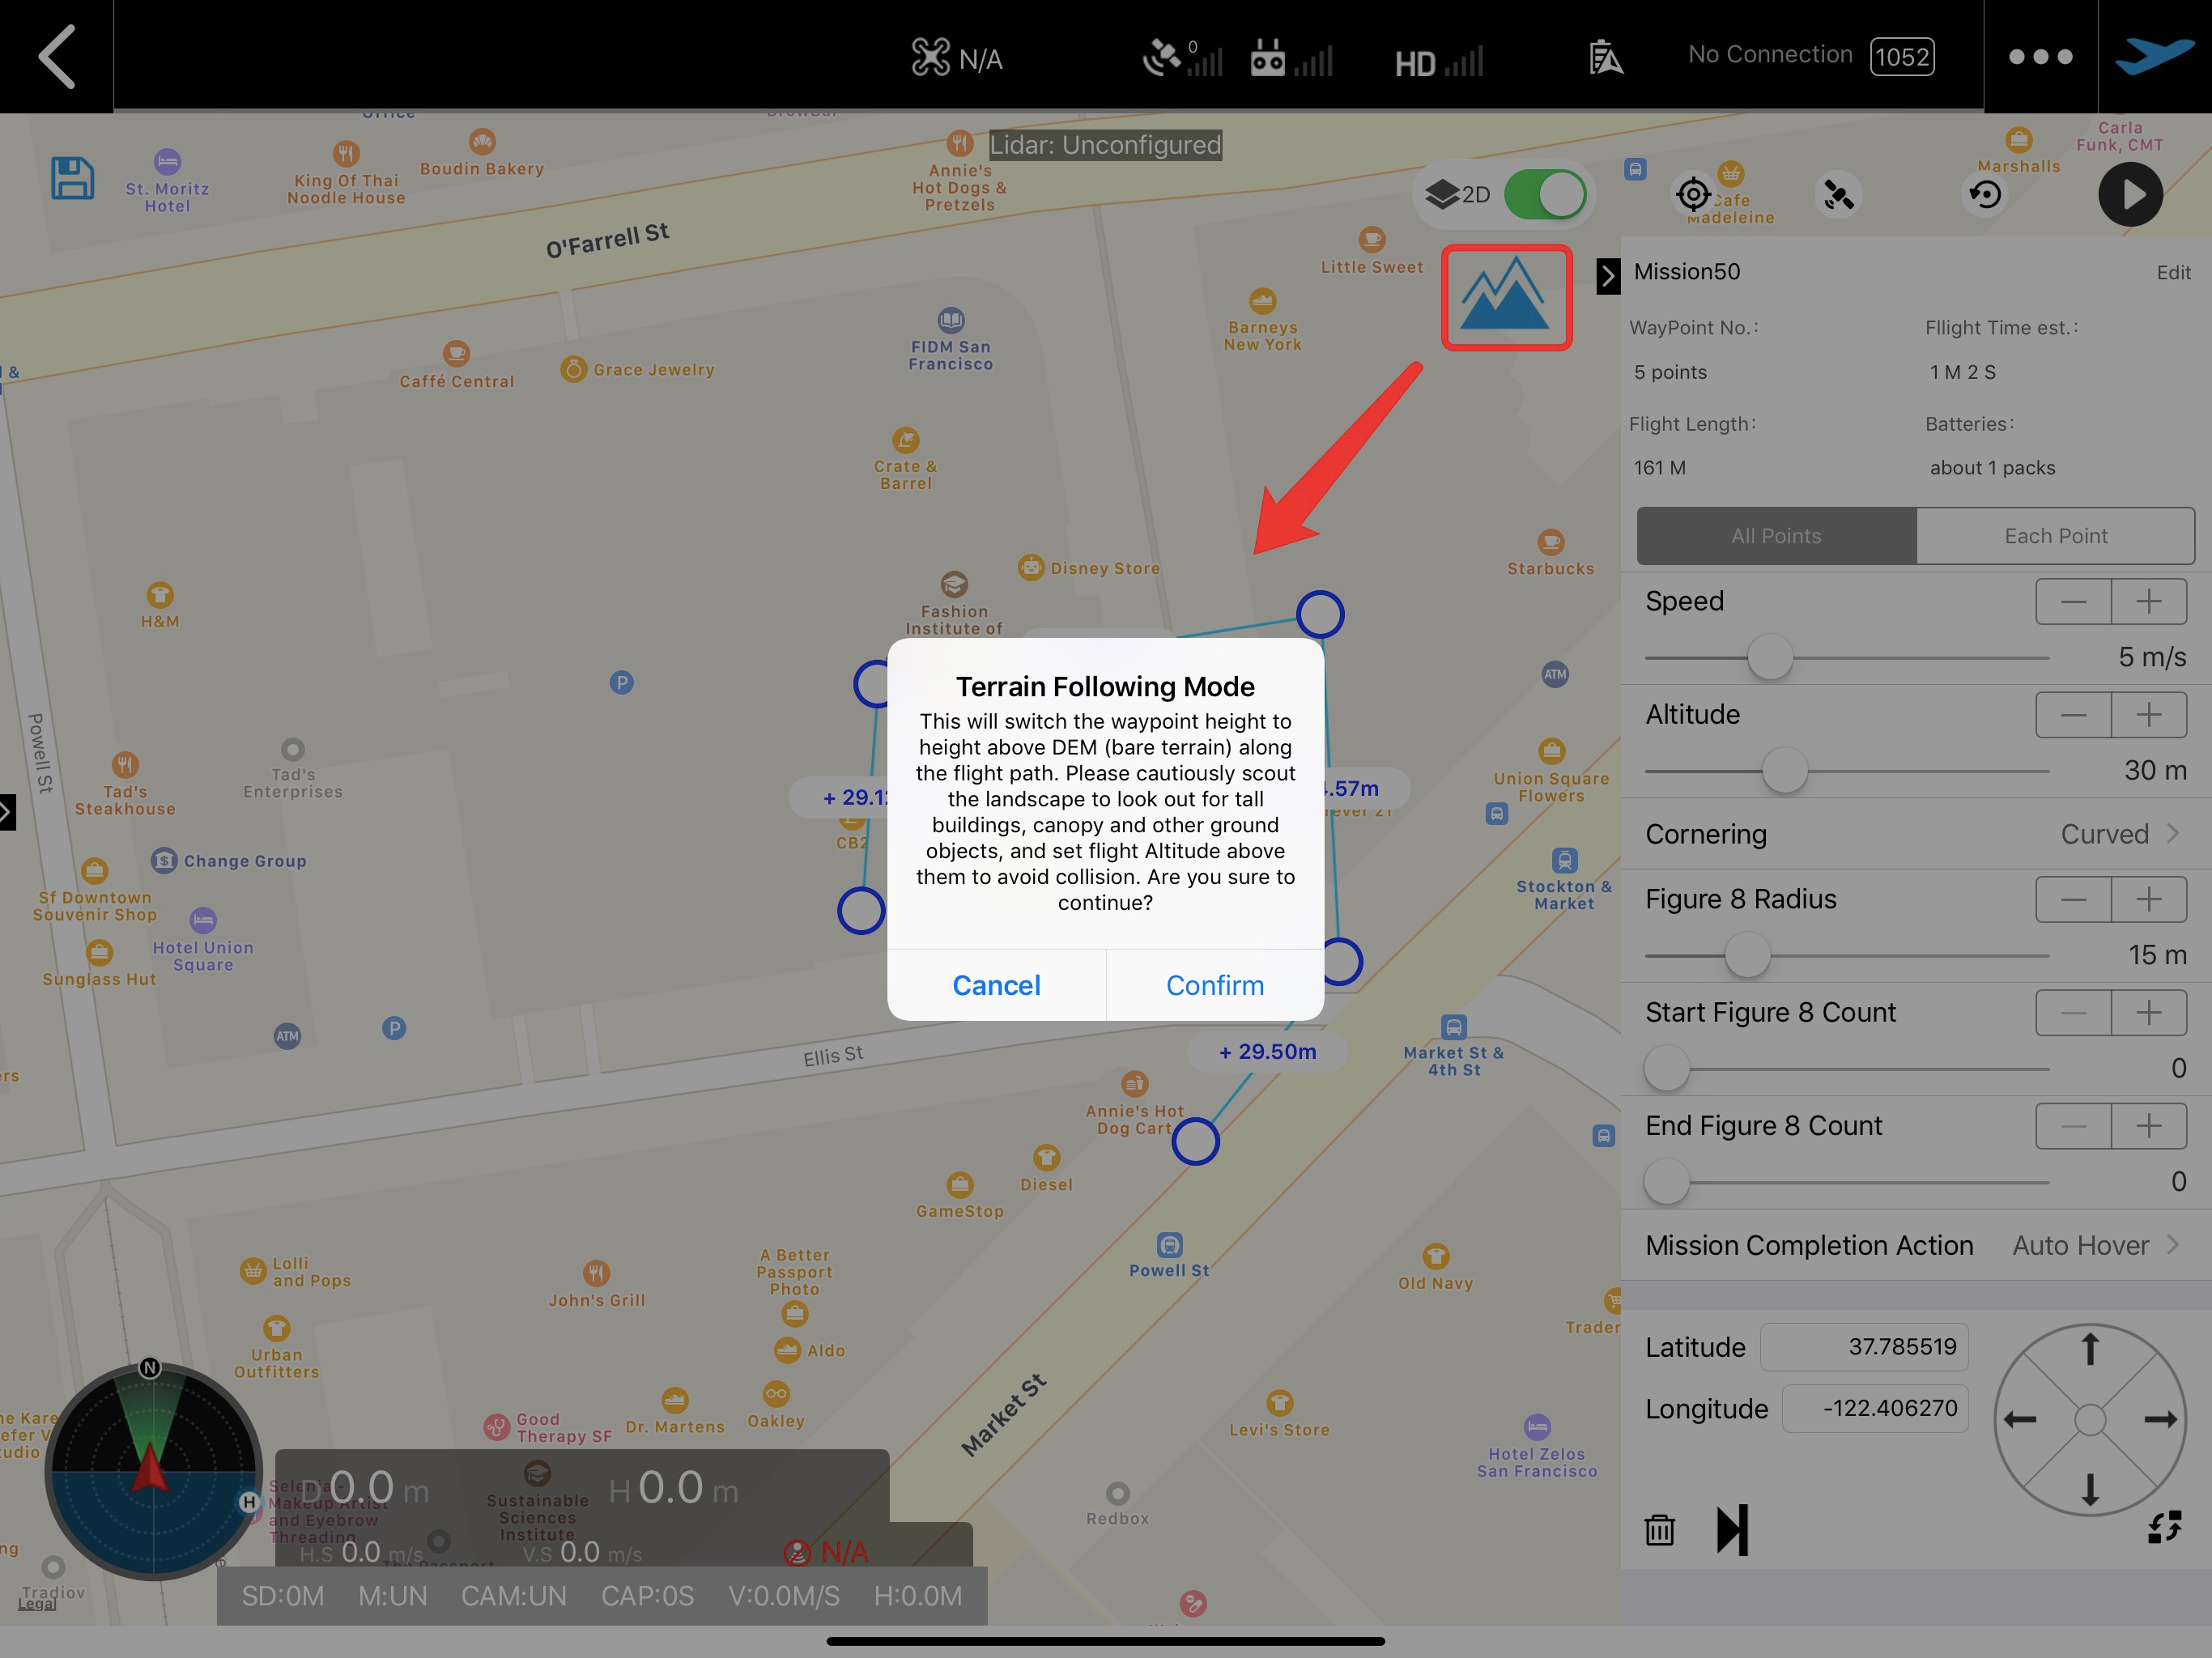Tap the reverse path icon at bottom right

pyautogui.click(x=2164, y=1527)
